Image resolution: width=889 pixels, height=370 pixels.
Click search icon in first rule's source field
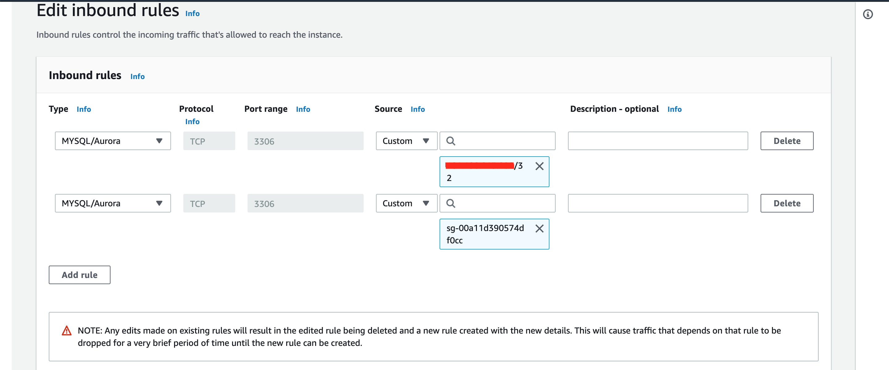point(450,141)
